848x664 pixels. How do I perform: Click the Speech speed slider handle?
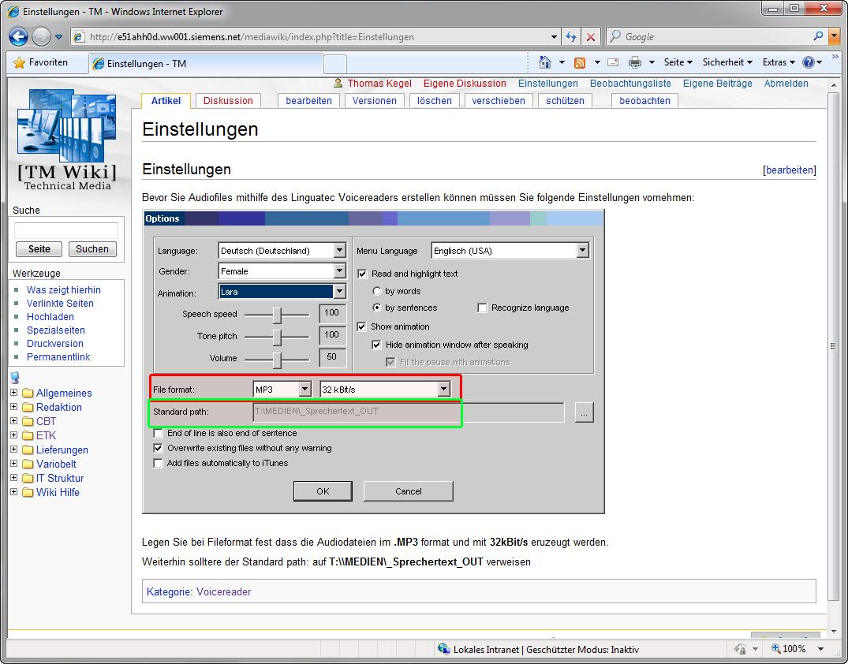[x=277, y=314]
